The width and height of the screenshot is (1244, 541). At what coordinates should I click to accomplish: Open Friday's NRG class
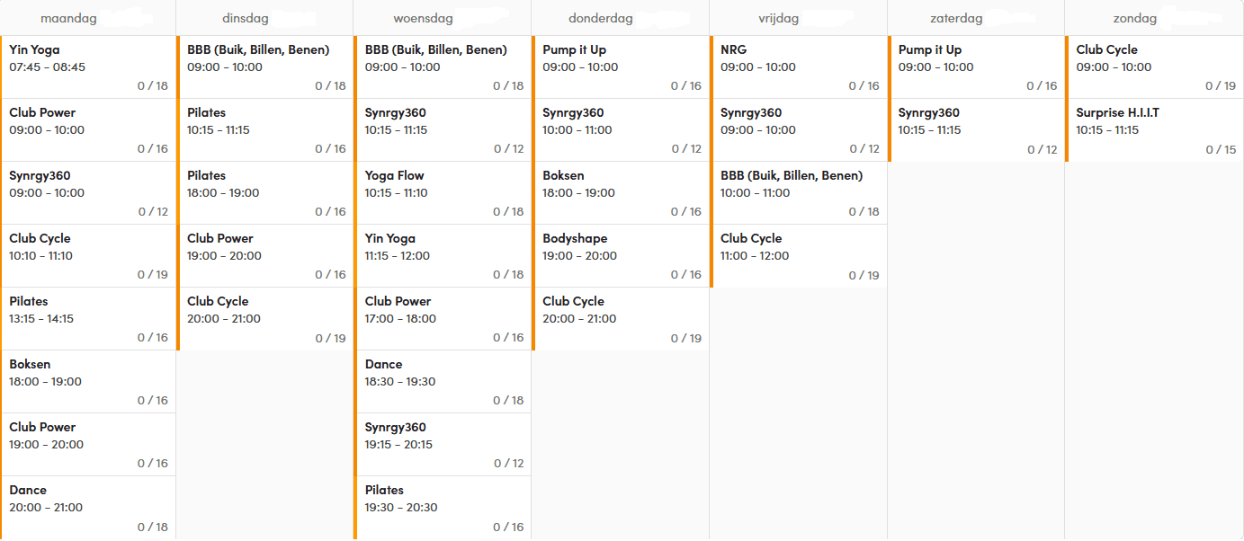tap(799, 67)
